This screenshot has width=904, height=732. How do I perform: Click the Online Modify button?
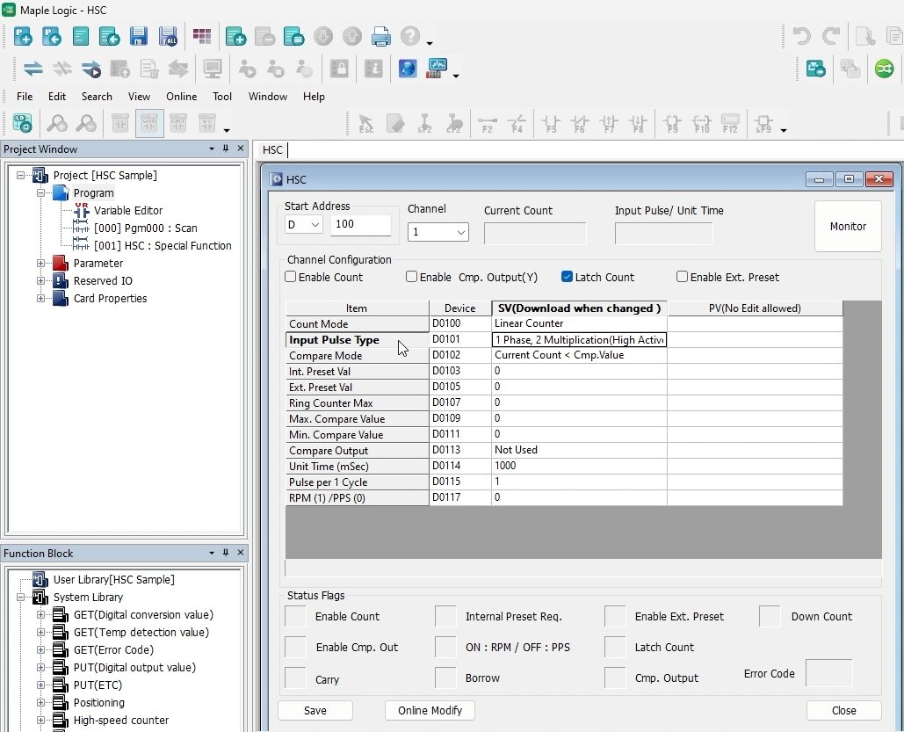pos(430,710)
